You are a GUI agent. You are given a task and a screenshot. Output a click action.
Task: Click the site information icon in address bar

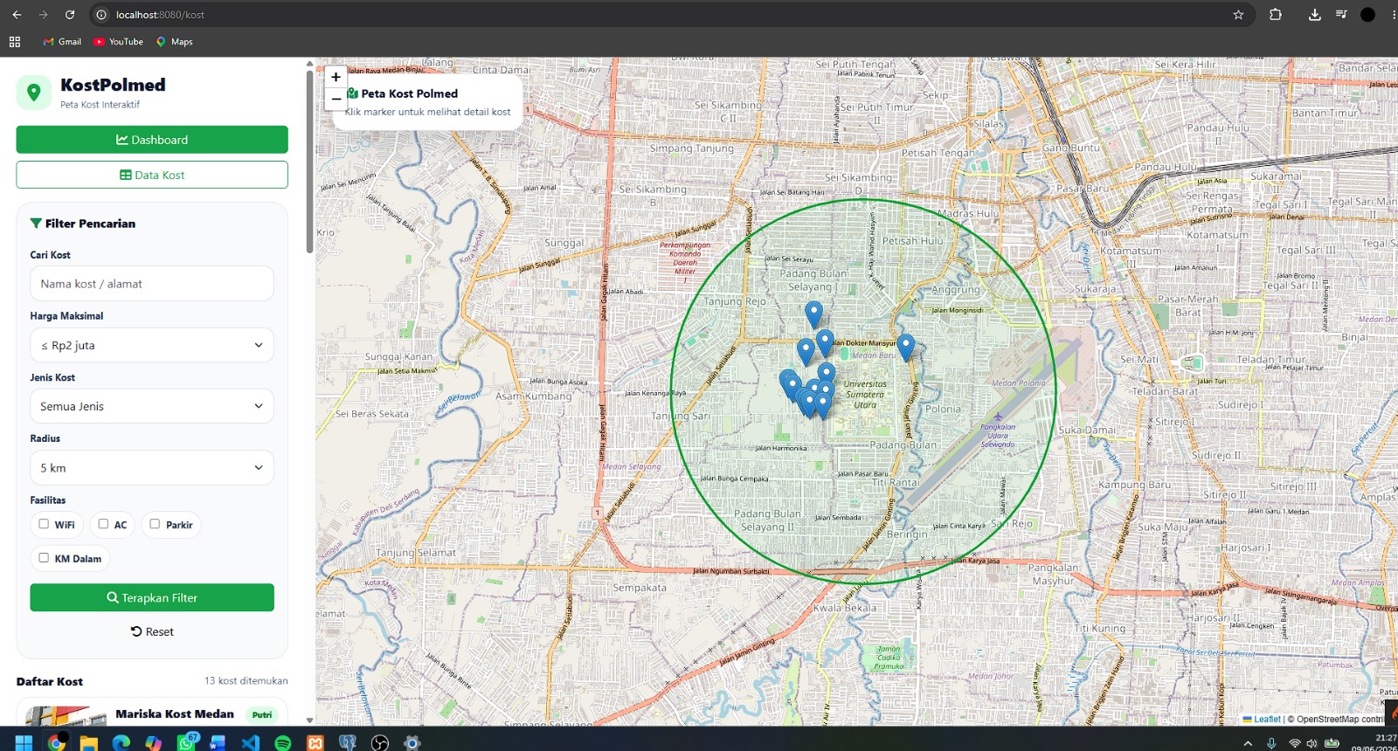101,15
